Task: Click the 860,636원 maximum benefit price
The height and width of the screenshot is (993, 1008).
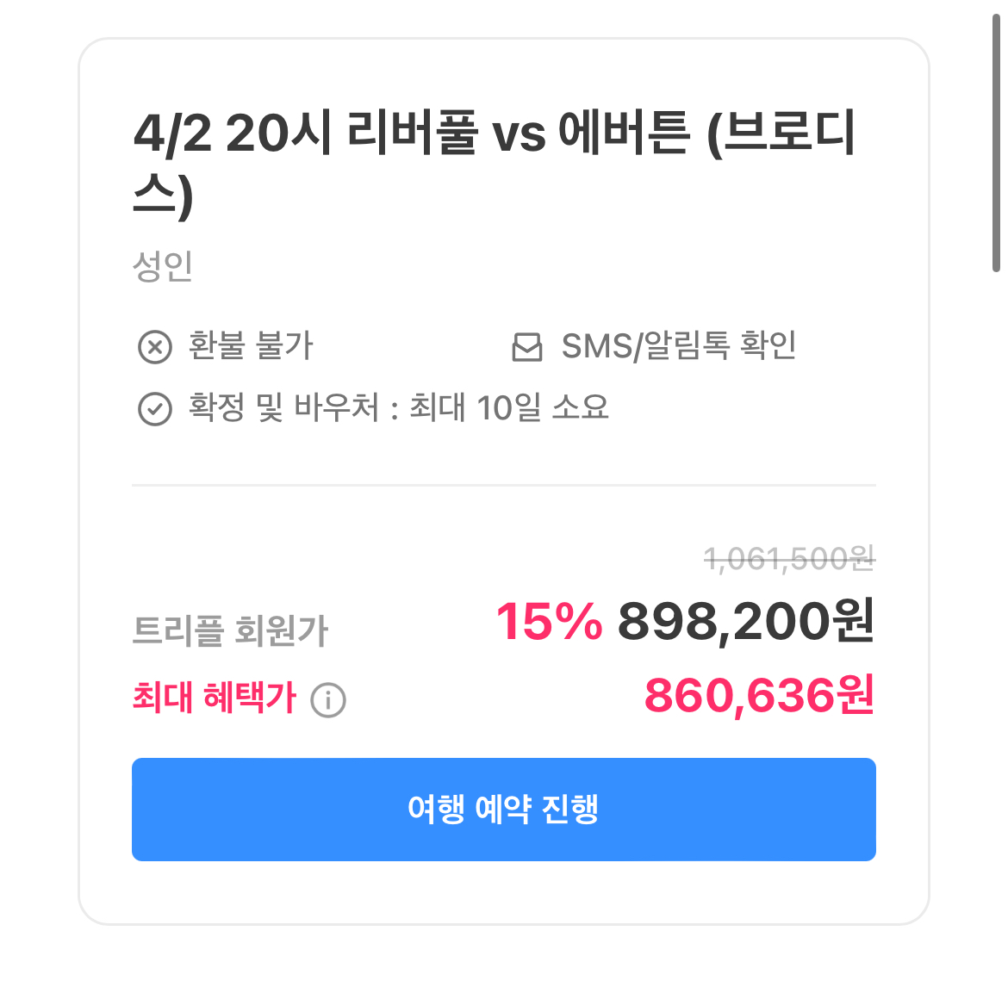Action: click(759, 696)
